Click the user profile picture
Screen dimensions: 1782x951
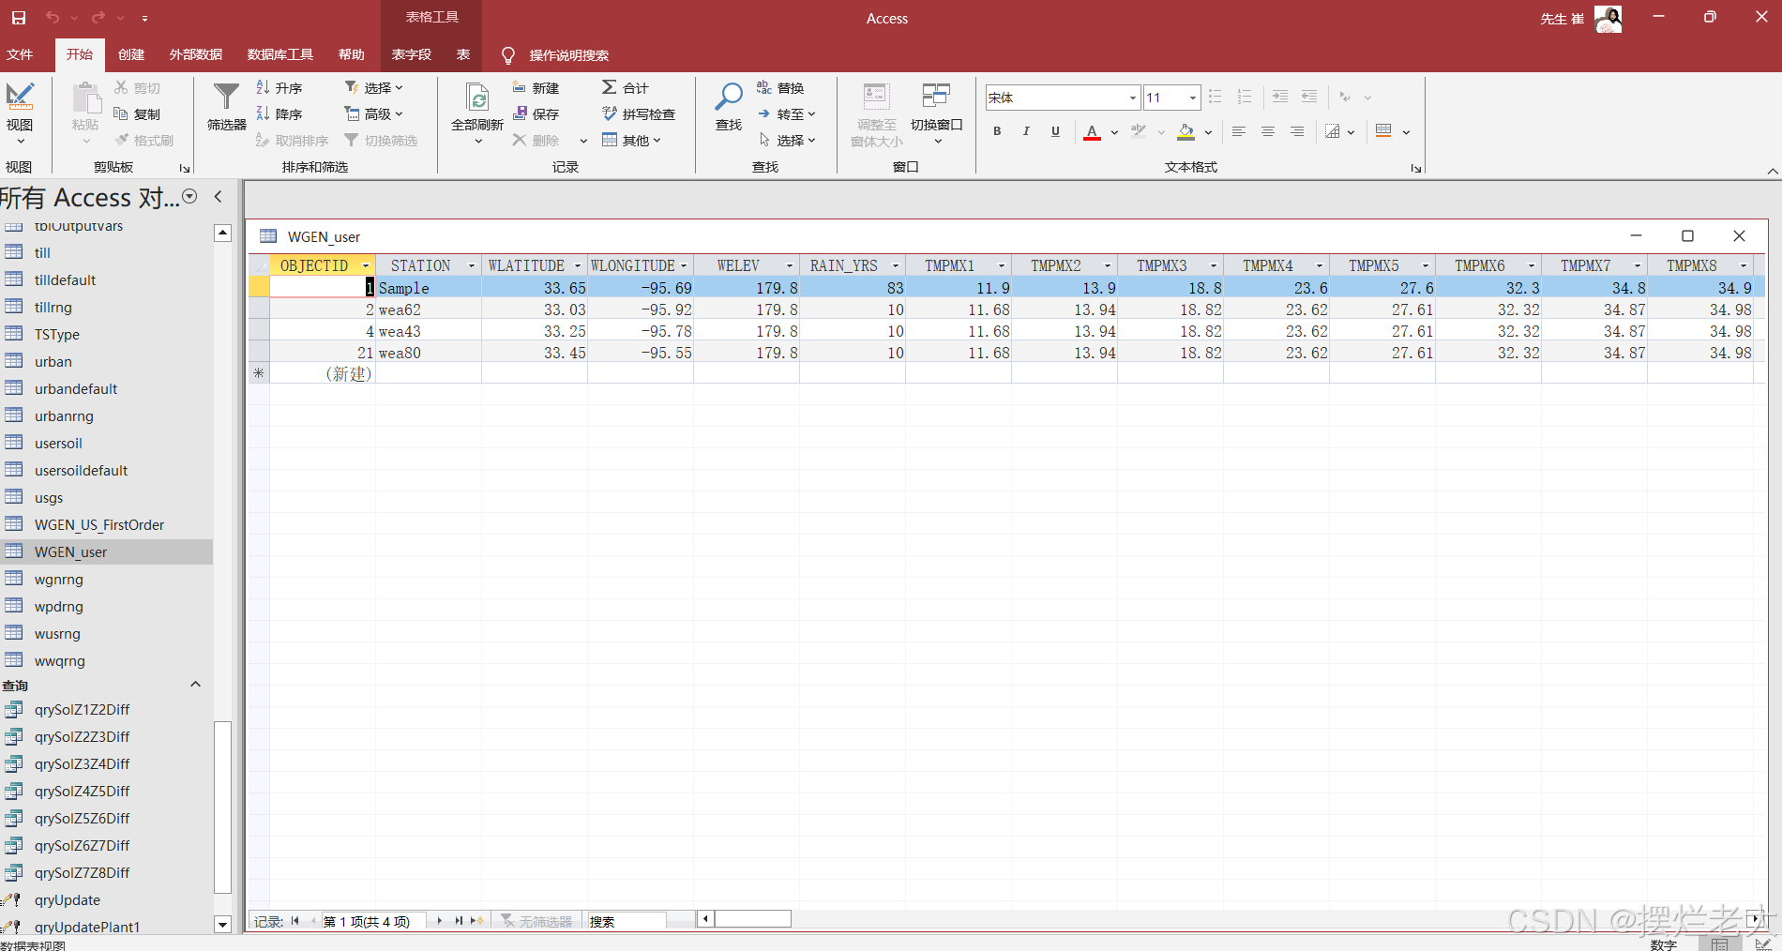(x=1608, y=18)
